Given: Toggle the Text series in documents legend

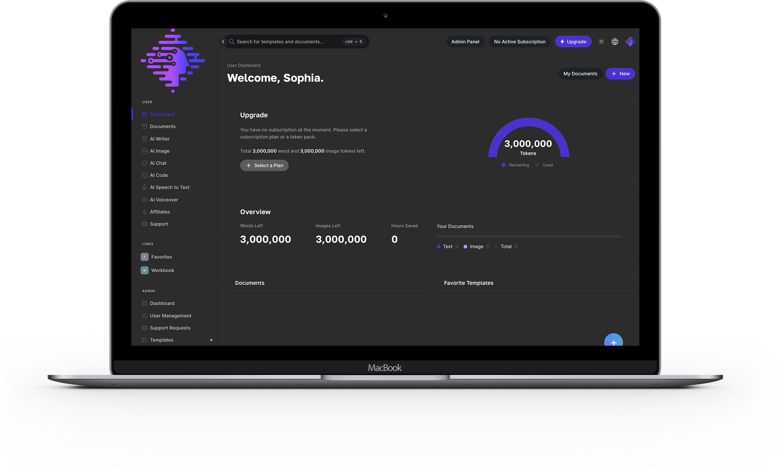Looking at the screenshot, I should 447,246.
